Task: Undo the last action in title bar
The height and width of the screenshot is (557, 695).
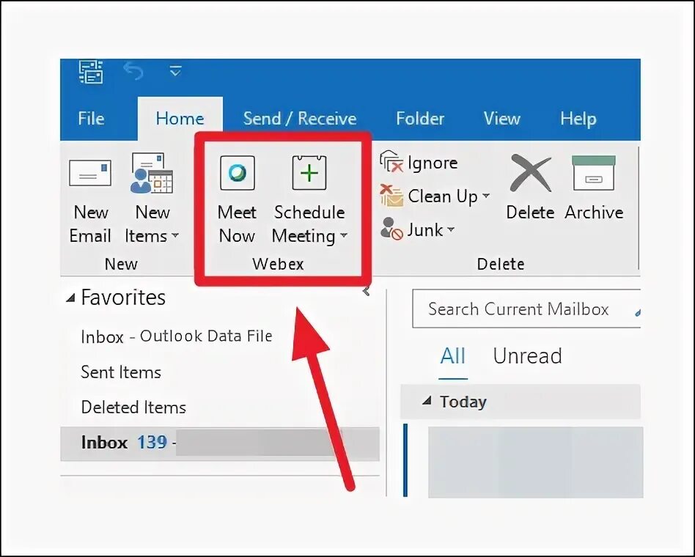Action: tap(133, 71)
